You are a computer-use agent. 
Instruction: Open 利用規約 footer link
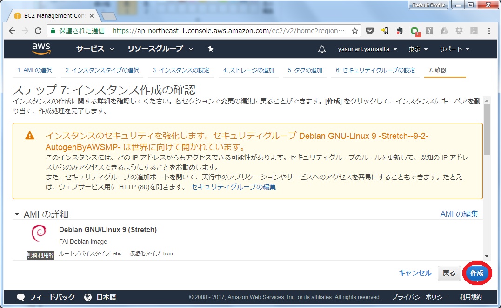[x=470, y=297]
